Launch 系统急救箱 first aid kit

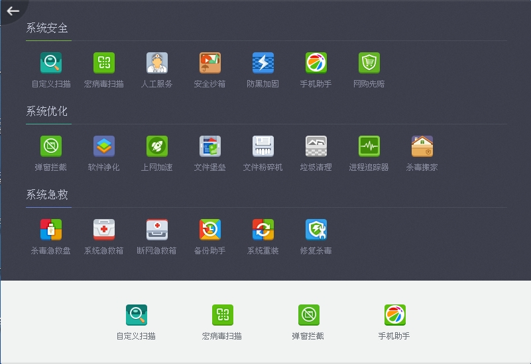tap(104, 230)
